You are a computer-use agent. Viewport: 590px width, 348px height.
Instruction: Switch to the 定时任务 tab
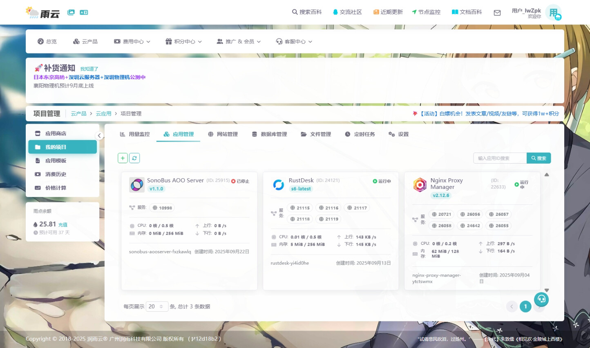360,134
